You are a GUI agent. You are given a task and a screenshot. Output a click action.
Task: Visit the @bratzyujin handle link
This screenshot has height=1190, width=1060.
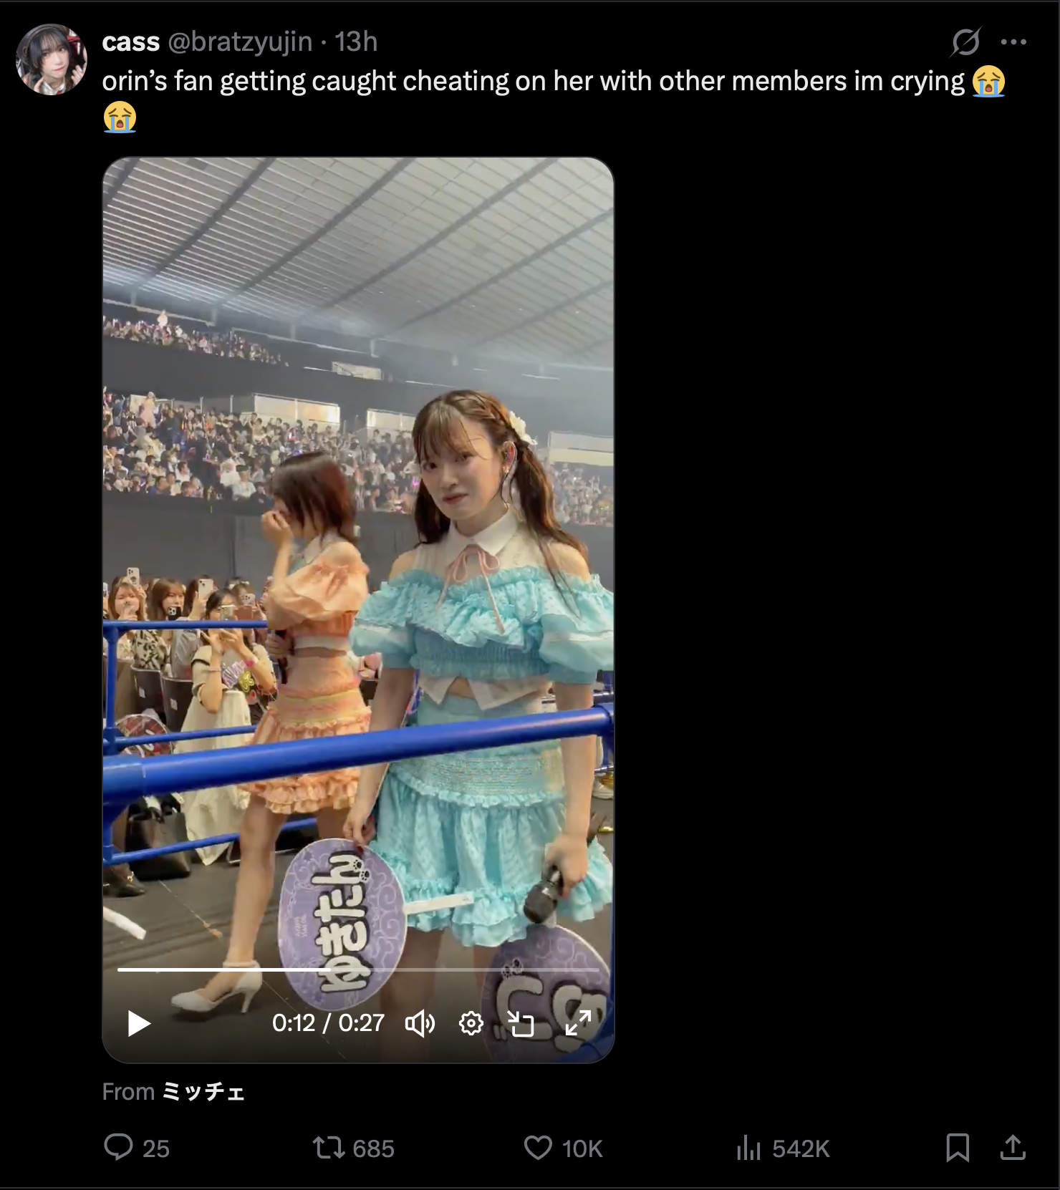tap(240, 42)
